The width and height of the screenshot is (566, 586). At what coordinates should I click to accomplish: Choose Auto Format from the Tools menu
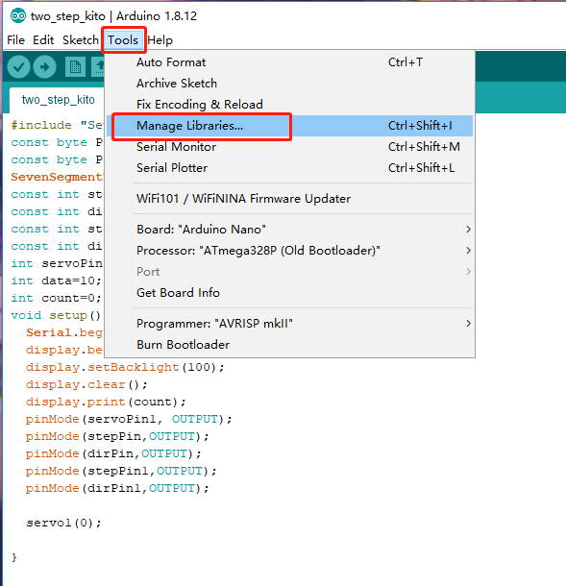(290, 62)
